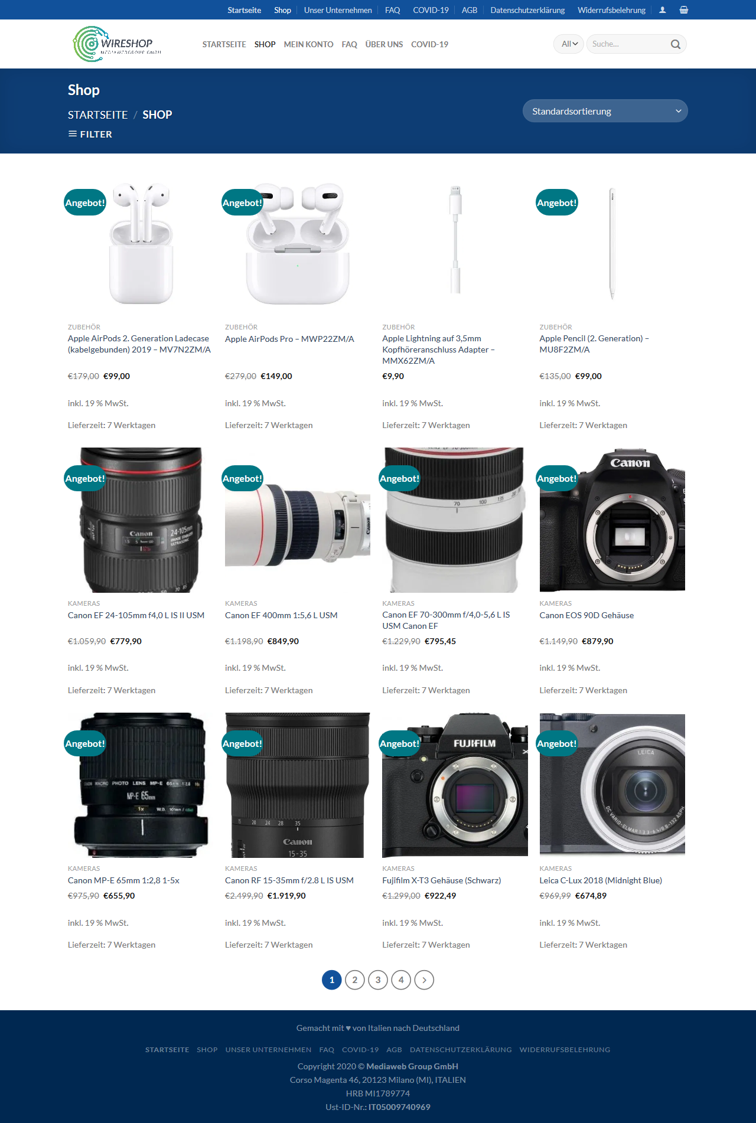The image size is (756, 1123).
Task: Click the search magnifier icon
Action: coord(676,44)
